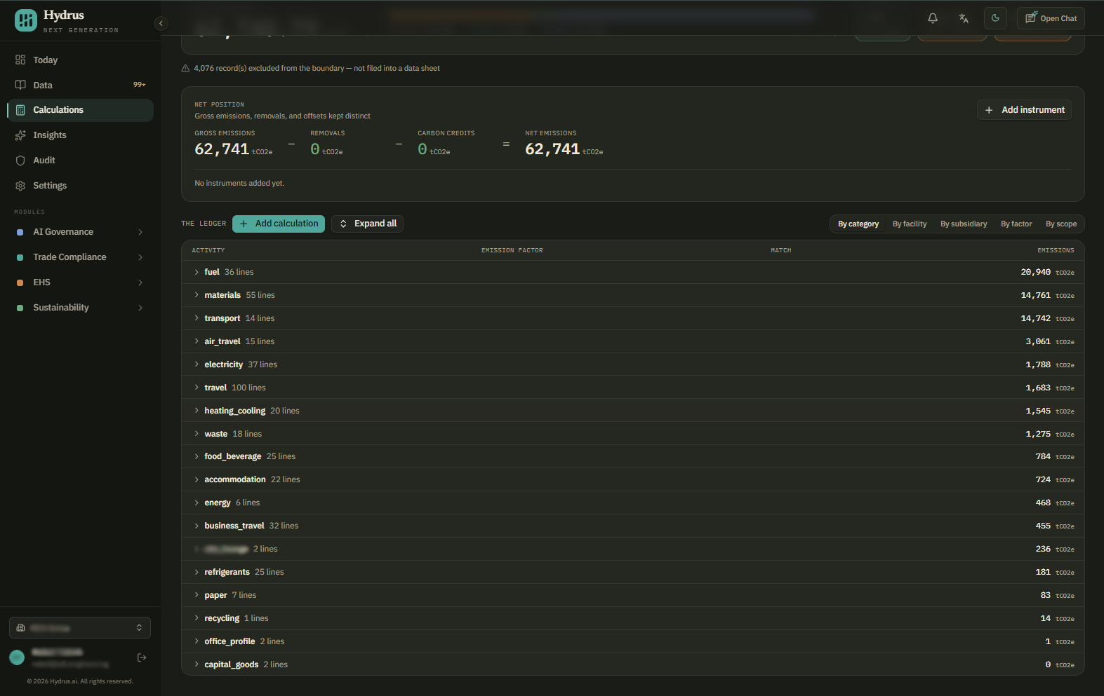Open Settings gear in sidebar

(x=20, y=186)
